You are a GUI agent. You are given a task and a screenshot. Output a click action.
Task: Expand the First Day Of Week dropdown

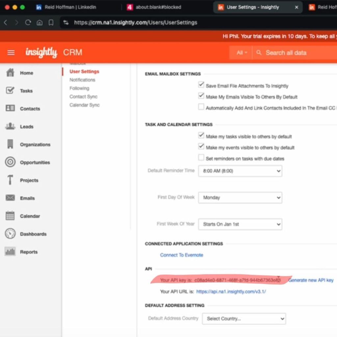(240, 197)
